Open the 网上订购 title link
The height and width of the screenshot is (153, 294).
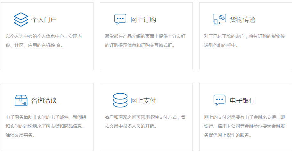(143, 20)
